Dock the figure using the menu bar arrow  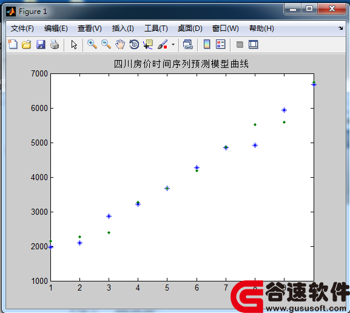[x=341, y=28]
